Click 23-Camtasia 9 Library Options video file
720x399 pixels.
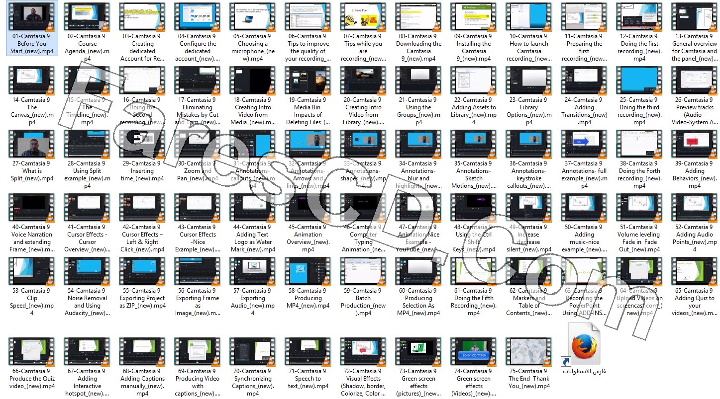point(529,95)
